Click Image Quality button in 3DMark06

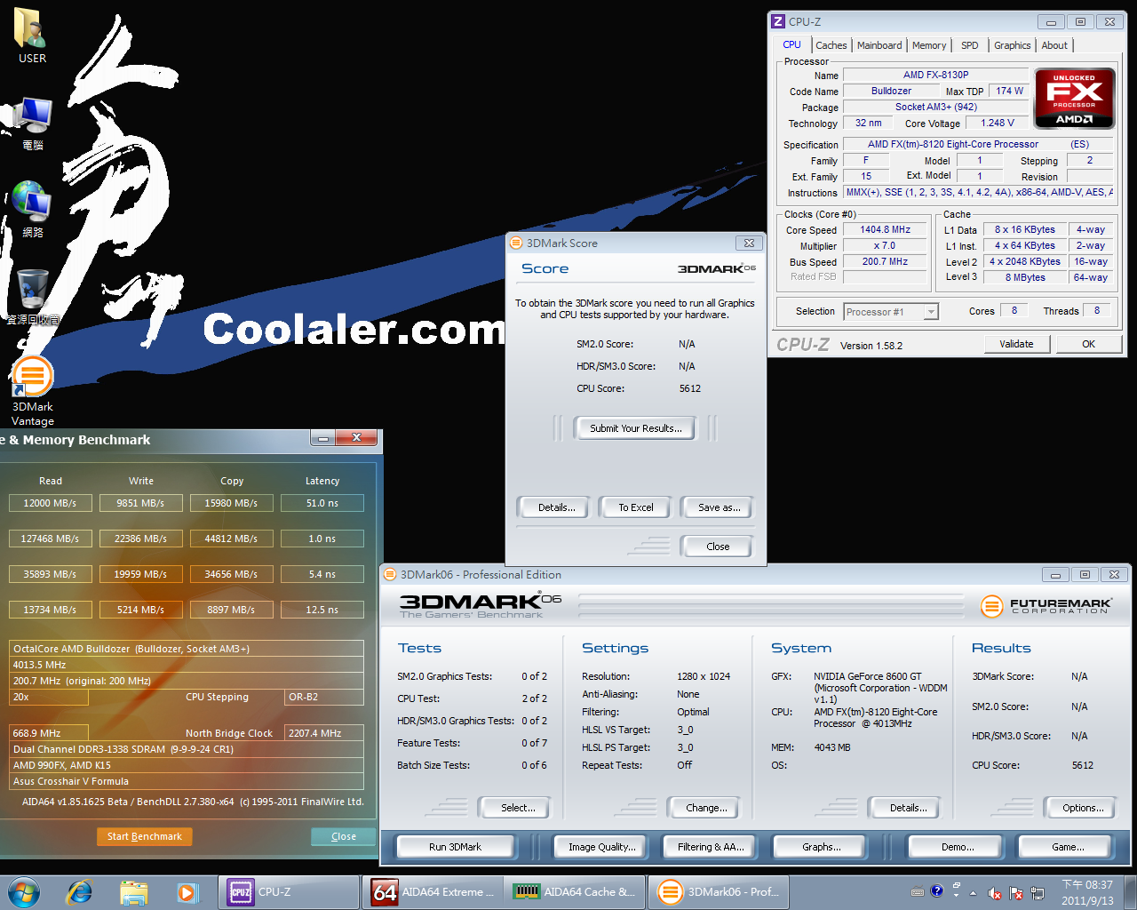click(x=601, y=847)
